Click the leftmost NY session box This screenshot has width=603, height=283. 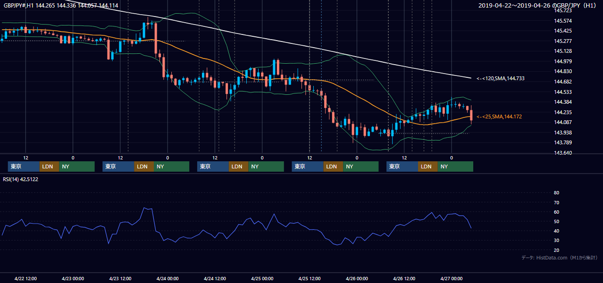pos(77,166)
